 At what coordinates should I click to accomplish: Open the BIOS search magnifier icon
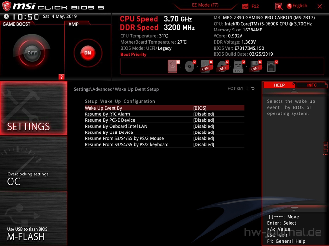(279, 6)
